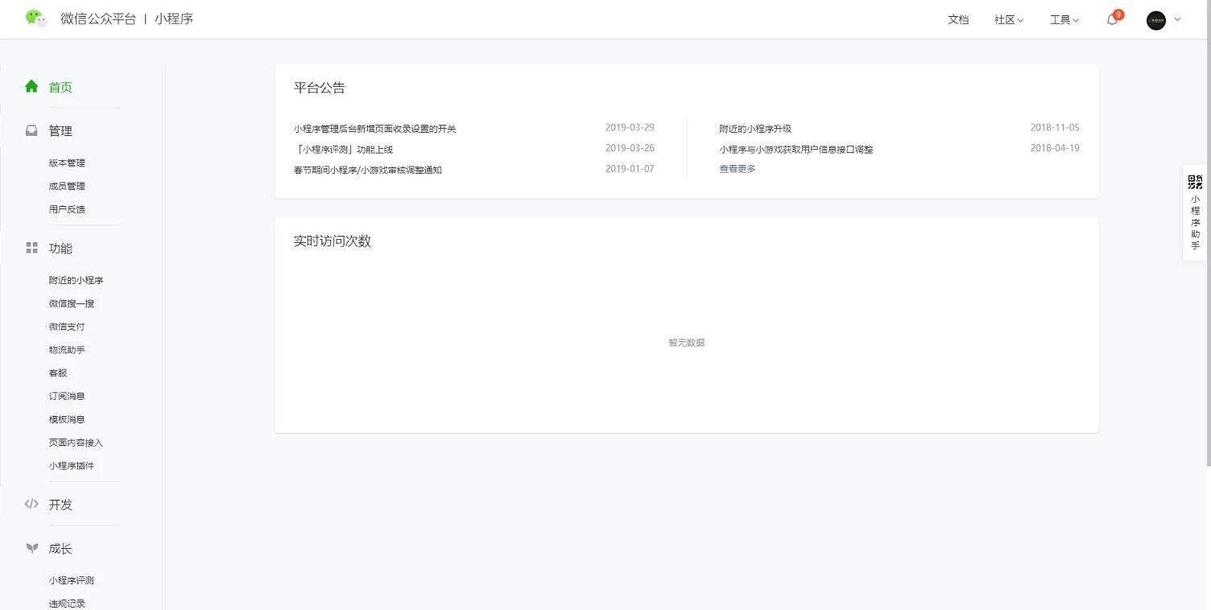
Task: Open announcement 附近的小程序升级
Action: pos(755,129)
